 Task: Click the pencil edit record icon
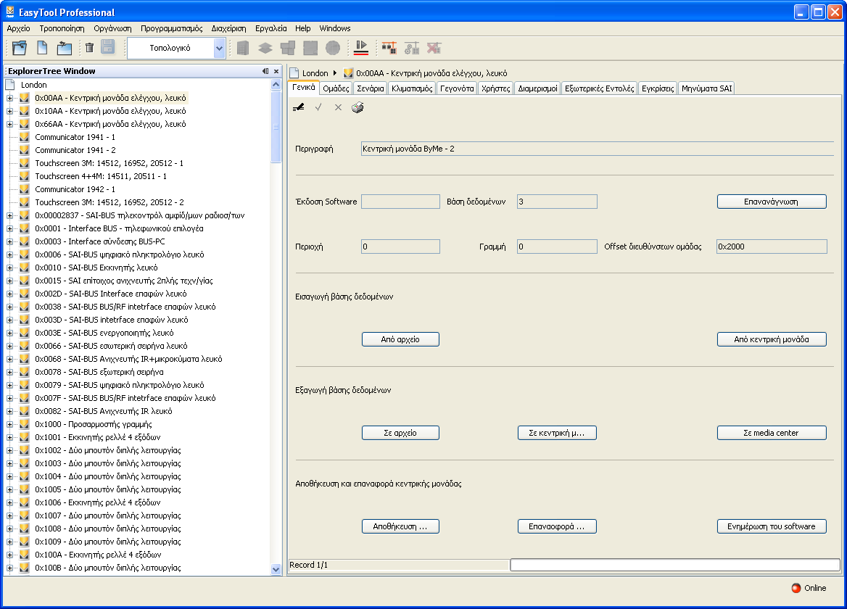point(298,107)
